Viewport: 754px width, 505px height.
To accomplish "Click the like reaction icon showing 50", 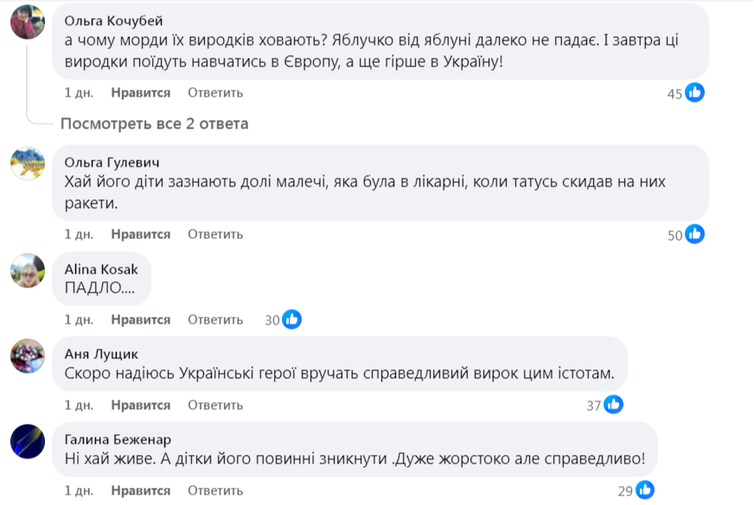I will click(694, 234).
